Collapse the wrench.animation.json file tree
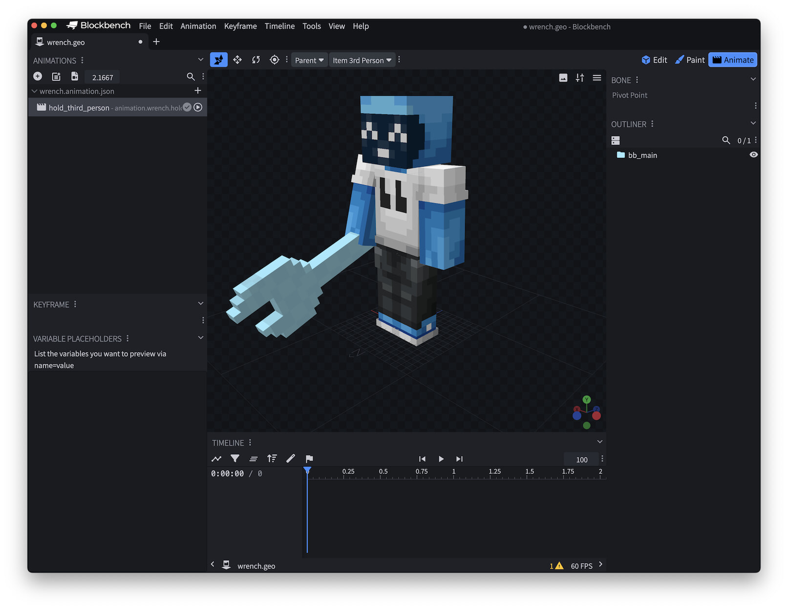 (34, 91)
